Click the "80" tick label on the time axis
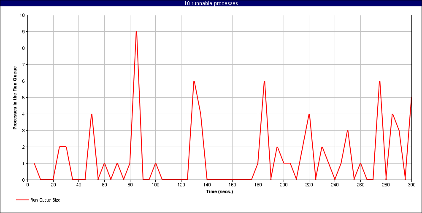 (130, 185)
